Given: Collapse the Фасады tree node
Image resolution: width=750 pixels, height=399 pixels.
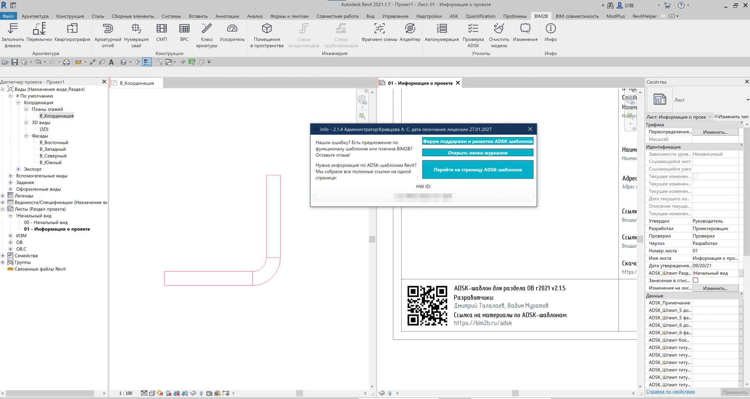Looking at the screenshot, I should pos(26,136).
